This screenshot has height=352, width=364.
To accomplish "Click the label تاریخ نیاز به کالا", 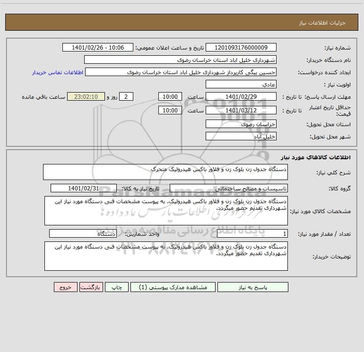I will click(140, 189).
